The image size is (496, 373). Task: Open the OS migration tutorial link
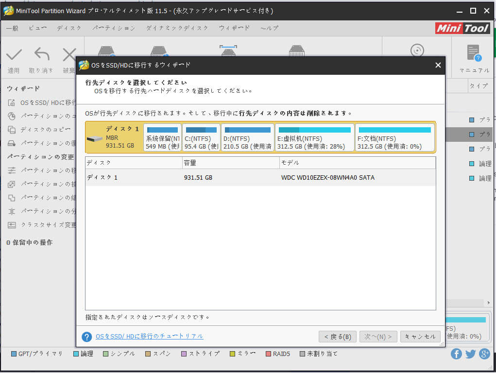149,336
